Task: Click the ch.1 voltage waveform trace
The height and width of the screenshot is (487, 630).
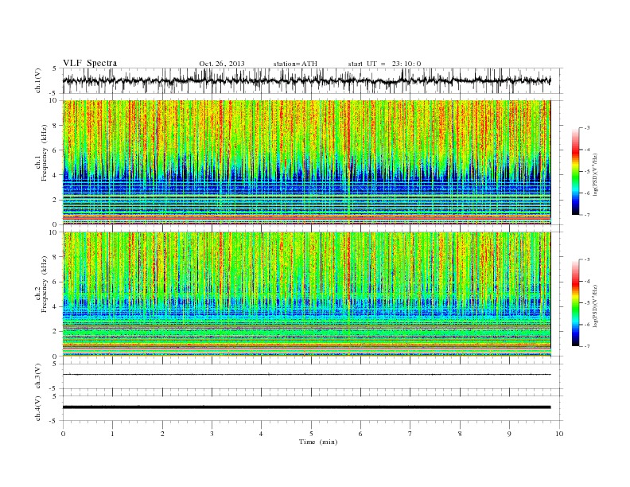Action: tap(306, 80)
